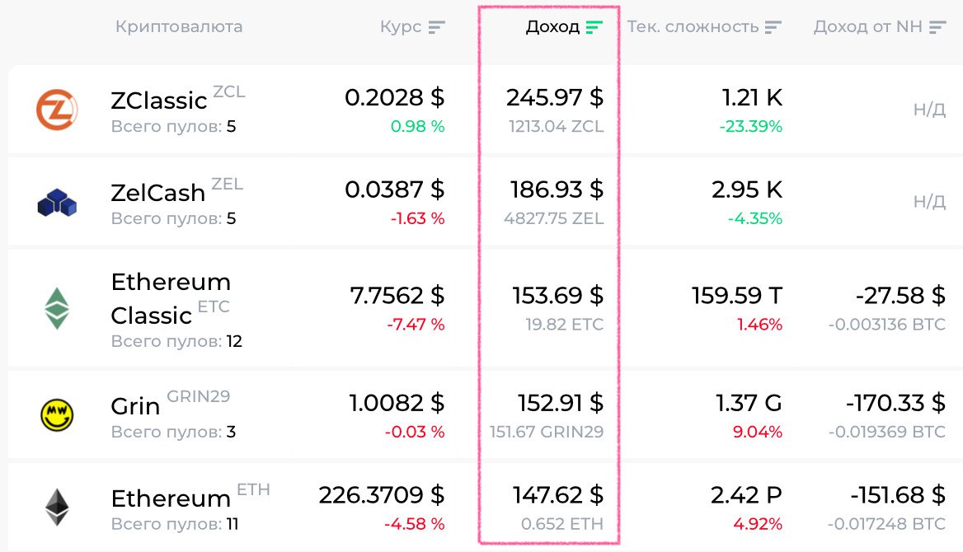Click the Ethereum Classic green logo
The image size is (963, 552).
[57, 308]
